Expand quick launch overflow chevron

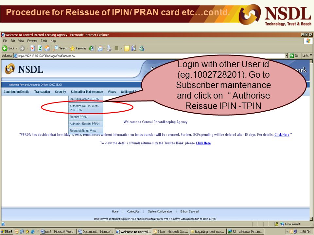pos(38,231)
